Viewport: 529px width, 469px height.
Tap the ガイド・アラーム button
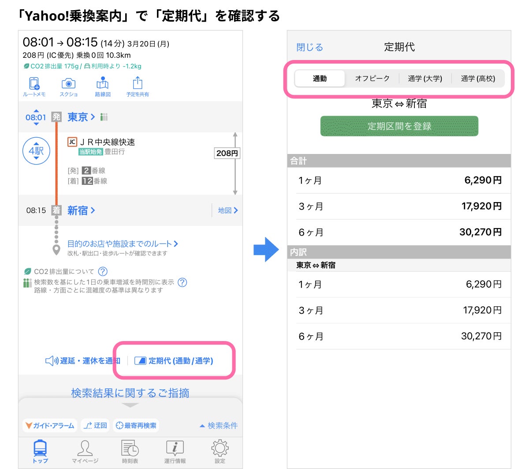(x=50, y=425)
